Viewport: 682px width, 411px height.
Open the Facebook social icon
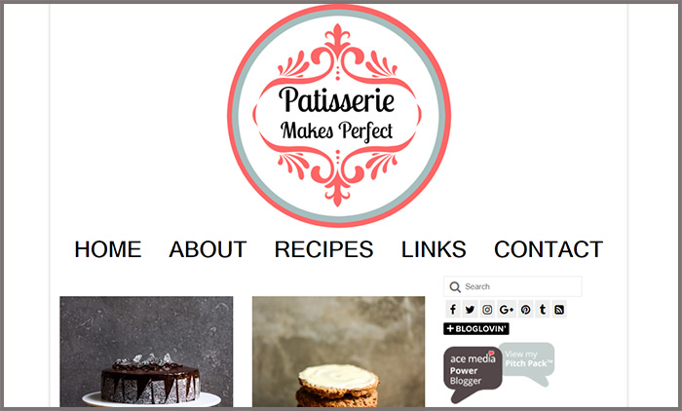453,310
